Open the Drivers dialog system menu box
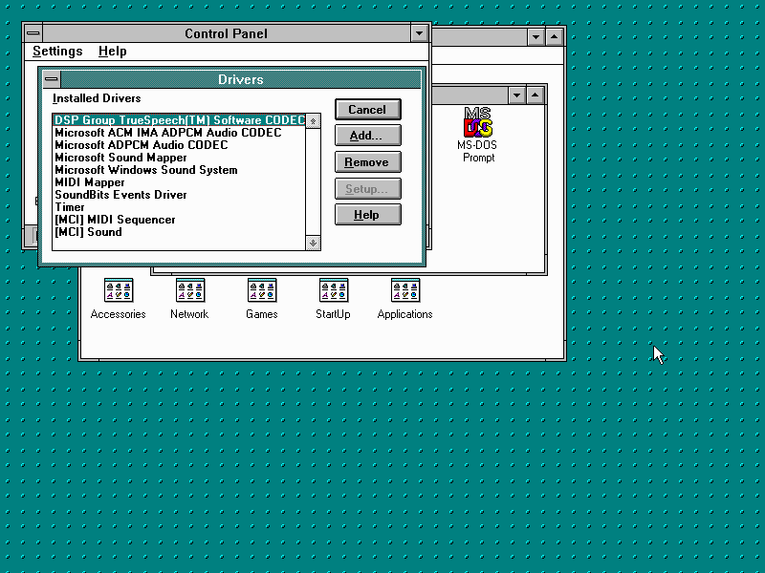Image resolution: width=765 pixels, height=573 pixels. 52,79
